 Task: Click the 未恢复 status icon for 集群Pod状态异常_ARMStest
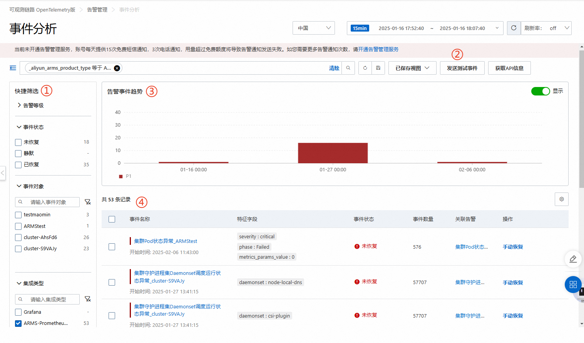[357, 246]
